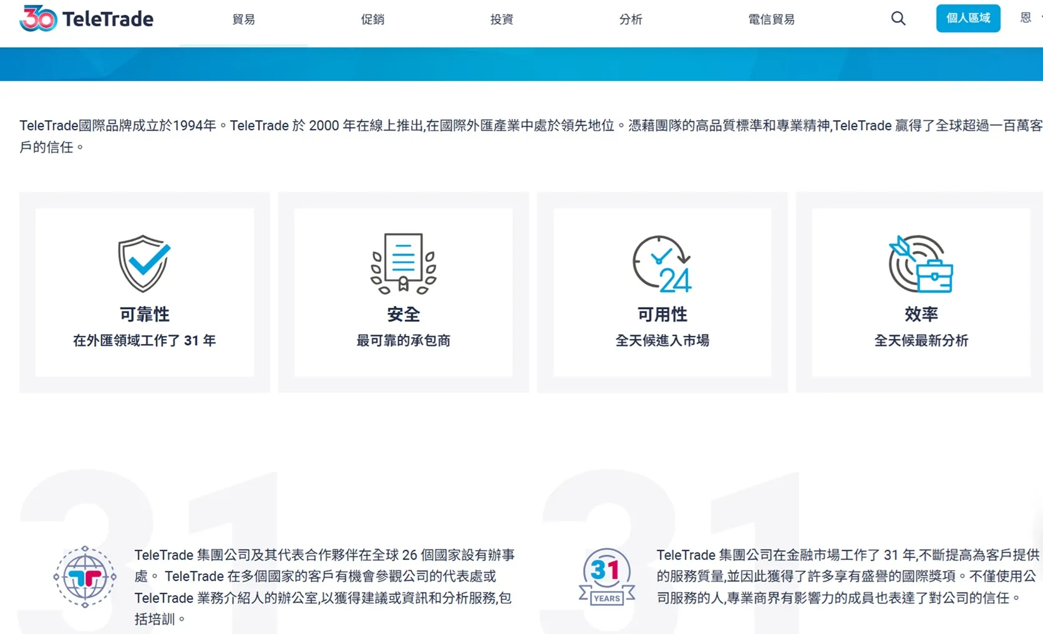Click the 個人區域 button
The image size is (1043, 634).
click(x=968, y=18)
